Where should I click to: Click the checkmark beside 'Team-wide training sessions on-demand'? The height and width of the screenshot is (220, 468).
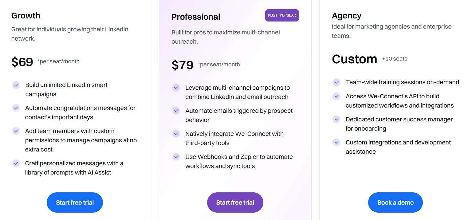336,82
